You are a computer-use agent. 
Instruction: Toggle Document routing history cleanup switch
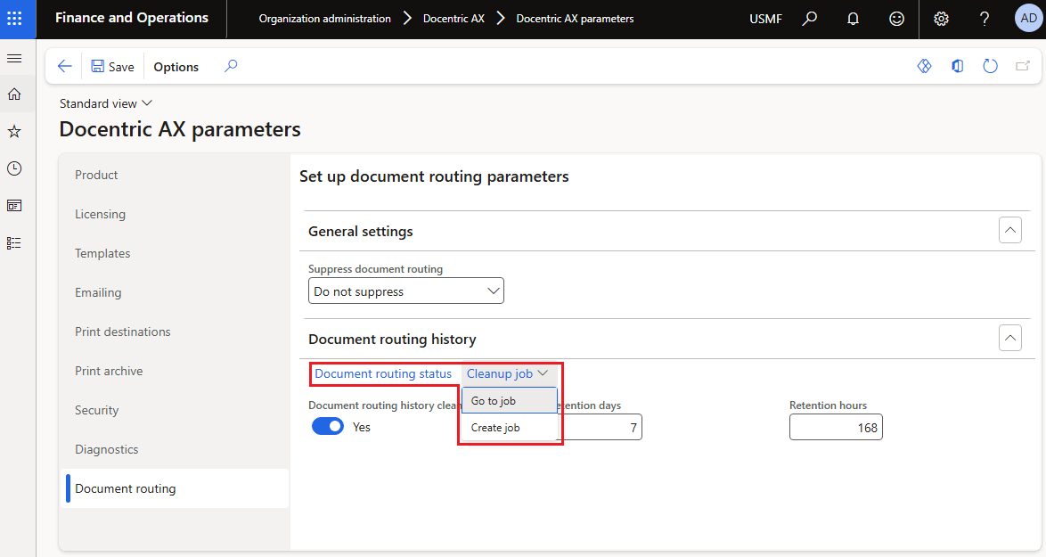coord(328,427)
